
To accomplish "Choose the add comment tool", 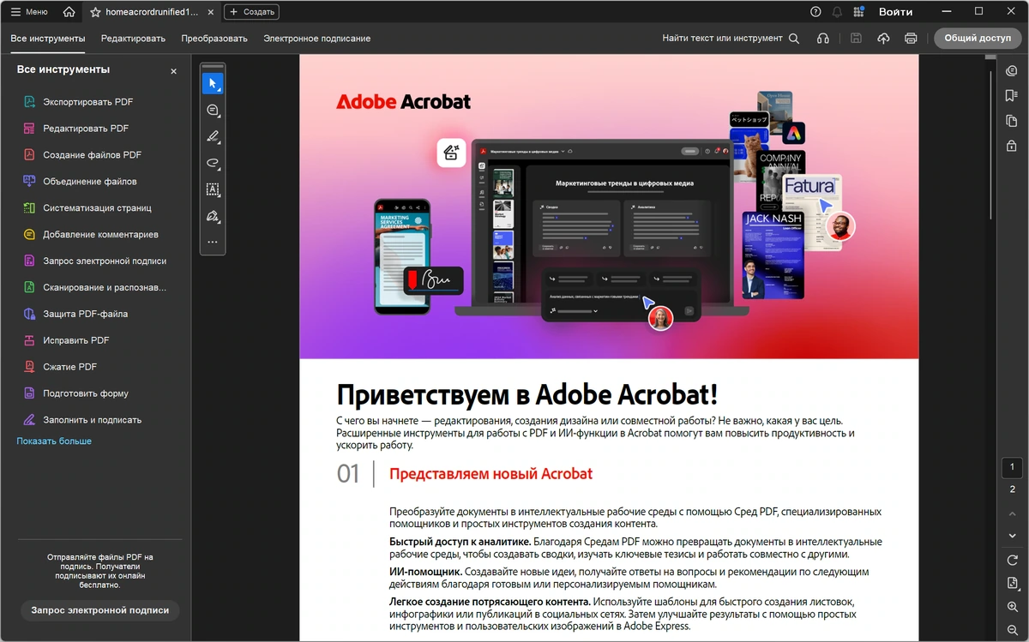I will [x=213, y=110].
